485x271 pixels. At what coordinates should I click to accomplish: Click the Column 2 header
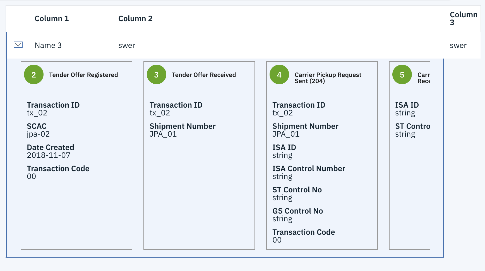136,18
